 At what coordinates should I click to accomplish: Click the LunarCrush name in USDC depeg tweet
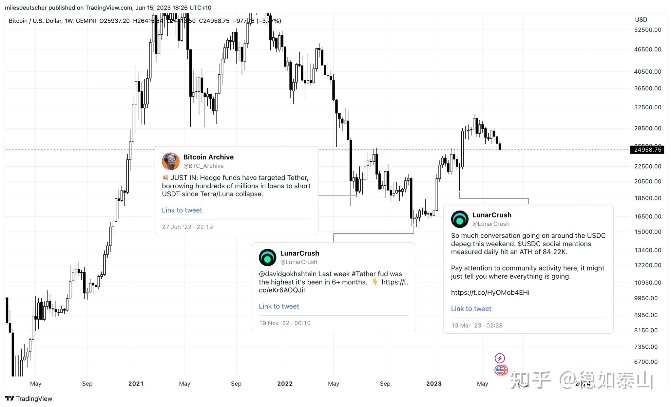tap(492, 215)
